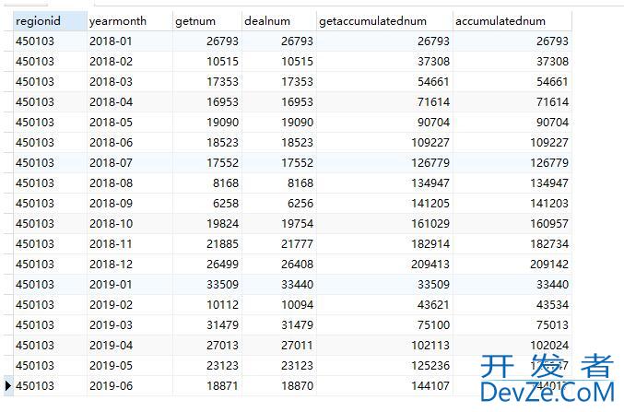Click accumulatednum value 90704
Screen dimensions: 624x412
click(512, 123)
